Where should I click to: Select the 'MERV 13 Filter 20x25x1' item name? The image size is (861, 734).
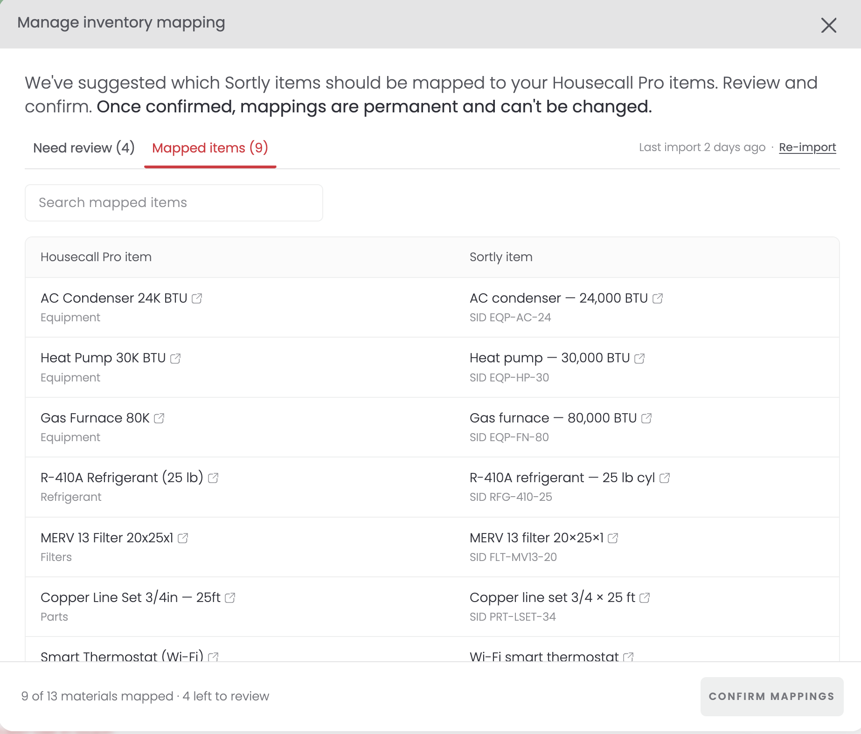[107, 538]
